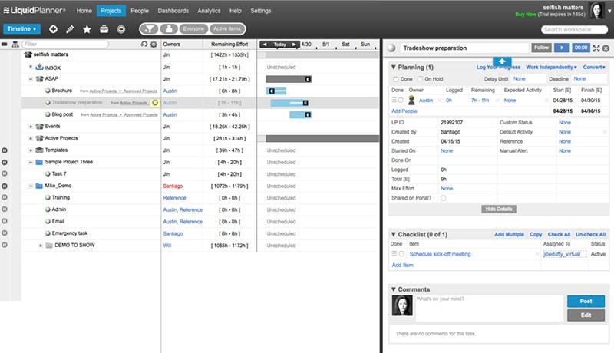The image size is (614, 353).
Task: Open plan settings gear icon above the tree
Action: [153, 45]
